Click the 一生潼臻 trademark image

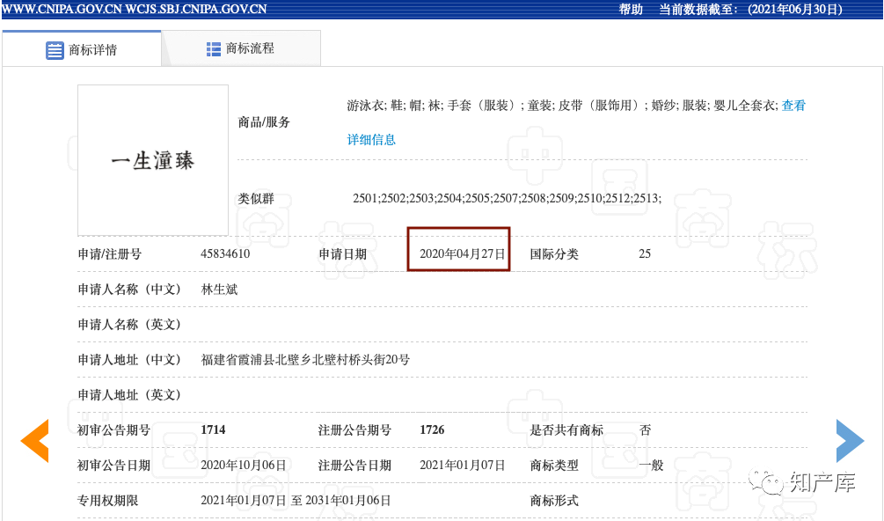tap(153, 160)
